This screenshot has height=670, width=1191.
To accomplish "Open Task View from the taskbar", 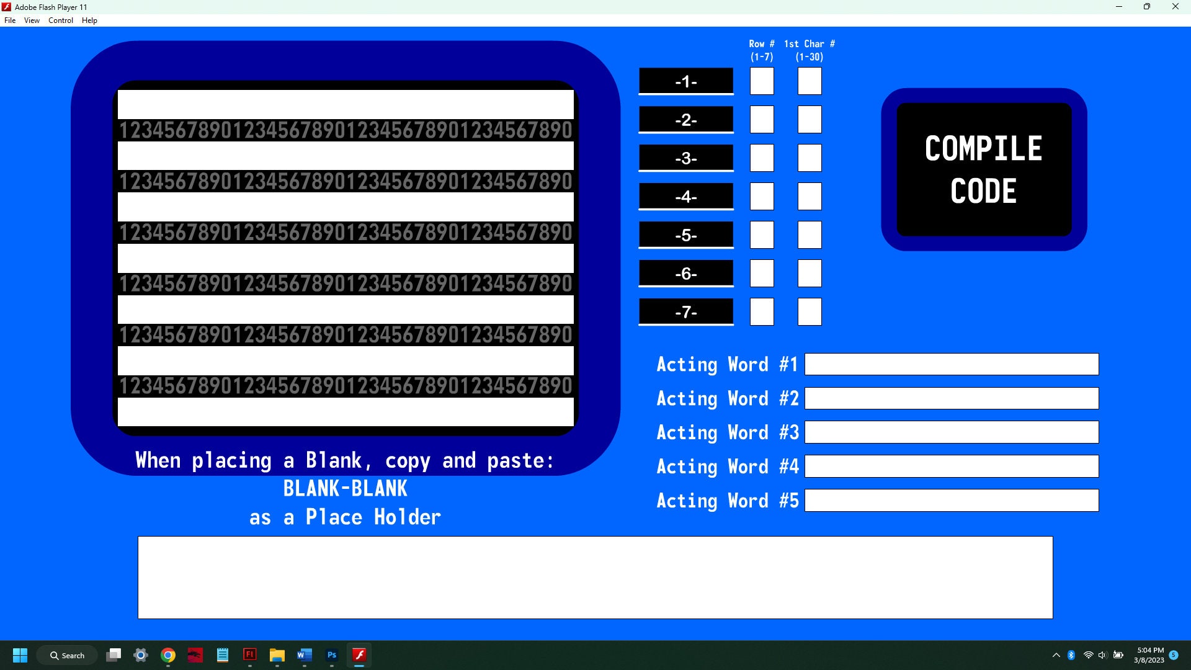I will coord(114,655).
